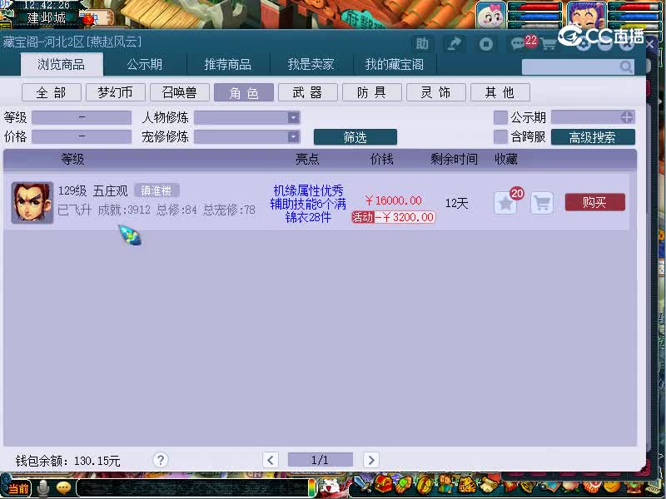Toggle the 公示期 checkbox

pos(500,117)
